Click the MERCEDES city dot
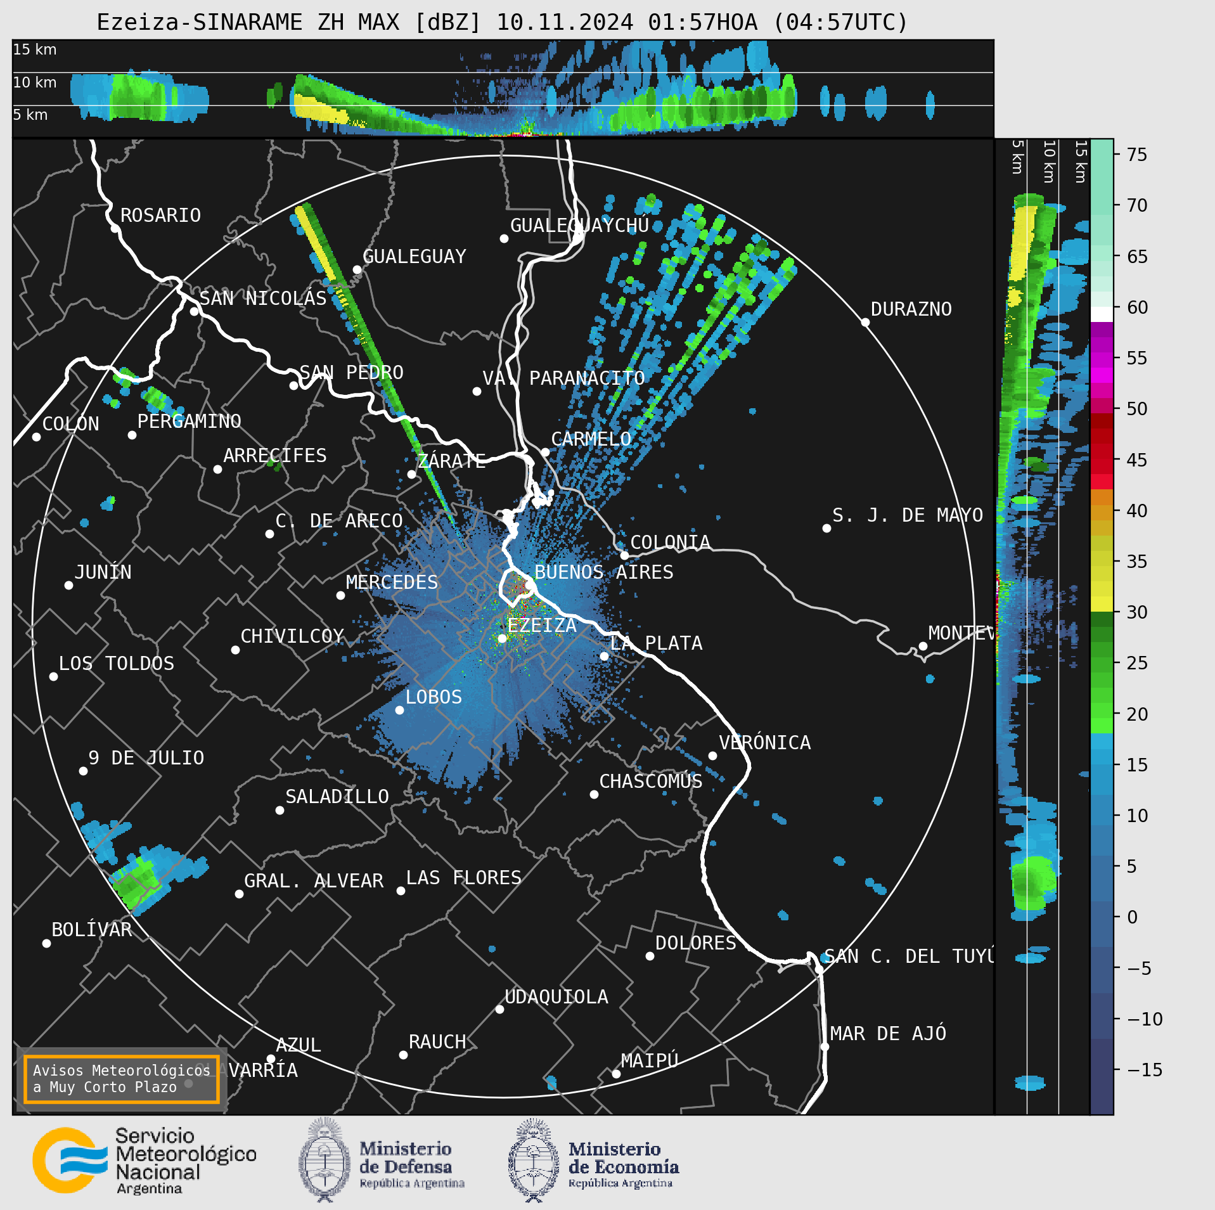1215x1210 pixels. (340, 595)
